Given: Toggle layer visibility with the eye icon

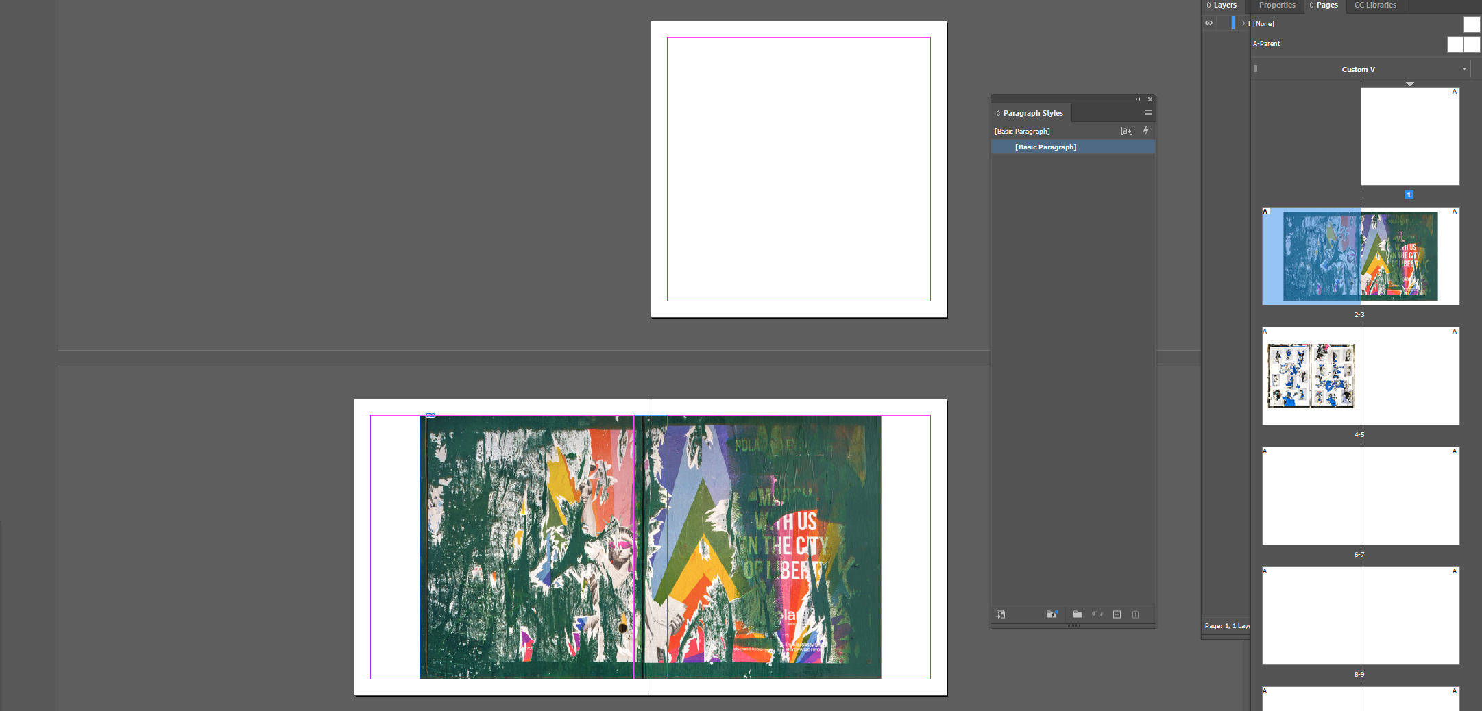Looking at the screenshot, I should pyautogui.click(x=1208, y=23).
